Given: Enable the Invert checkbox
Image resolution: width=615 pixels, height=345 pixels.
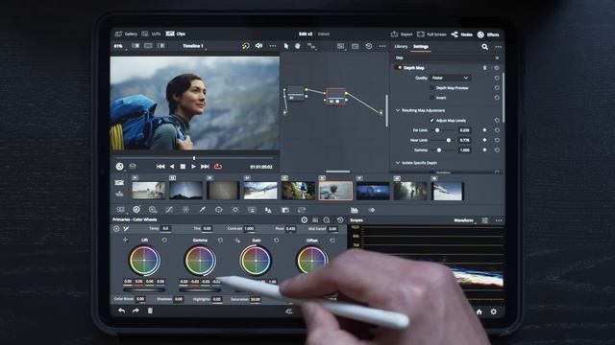Looking at the screenshot, I should pyautogui.click(x=431, y=98).
